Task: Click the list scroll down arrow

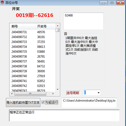Action: pos(58,89)
